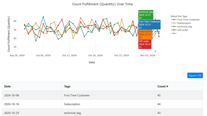Toggle the unlabeled purple legend entry
This screenshot has height=116, width=207.
pos(174,34)
